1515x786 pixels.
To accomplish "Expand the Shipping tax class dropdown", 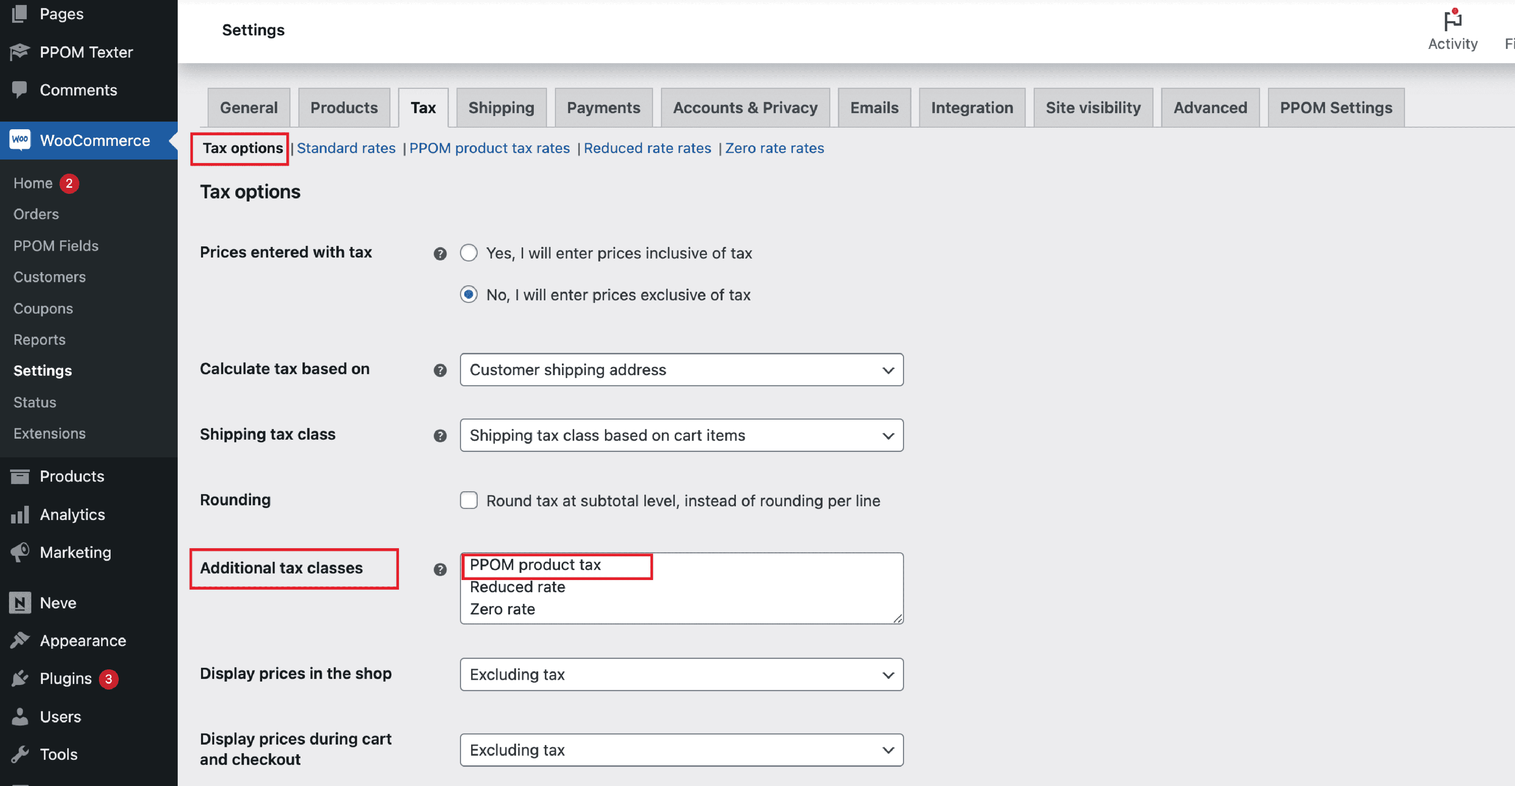I will (681, 435).
